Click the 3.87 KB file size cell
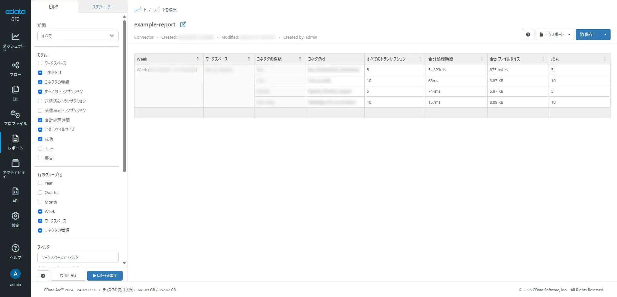 click(518, 81)
